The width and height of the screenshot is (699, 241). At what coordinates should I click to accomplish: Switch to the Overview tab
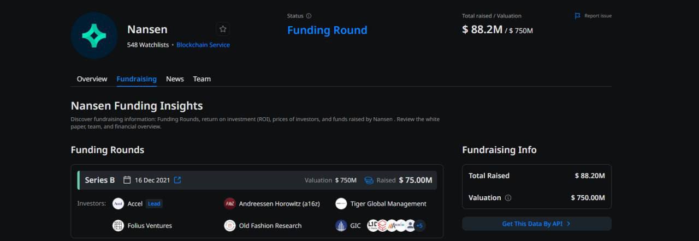point(92,79)
